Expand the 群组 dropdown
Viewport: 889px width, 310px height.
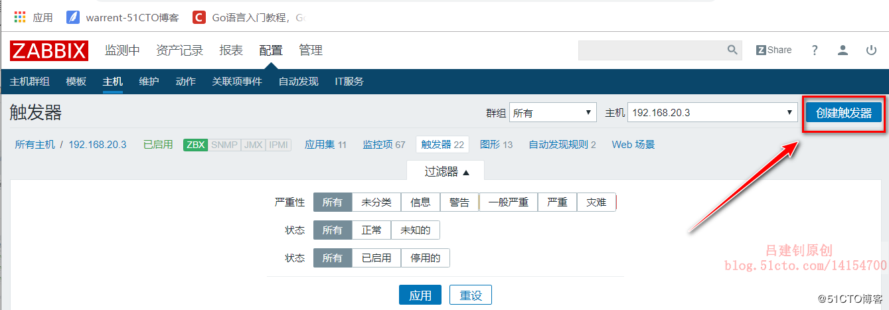tap(553, 113)
